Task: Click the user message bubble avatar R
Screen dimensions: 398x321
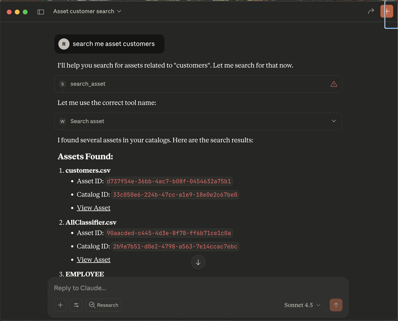Action: (64, 44)
